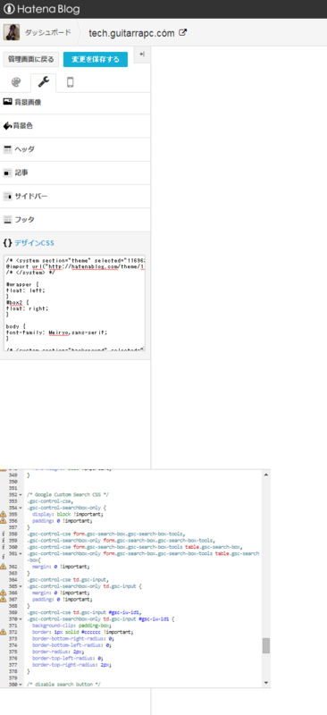Fold the CSS rule at line 365

coord(21,586)
